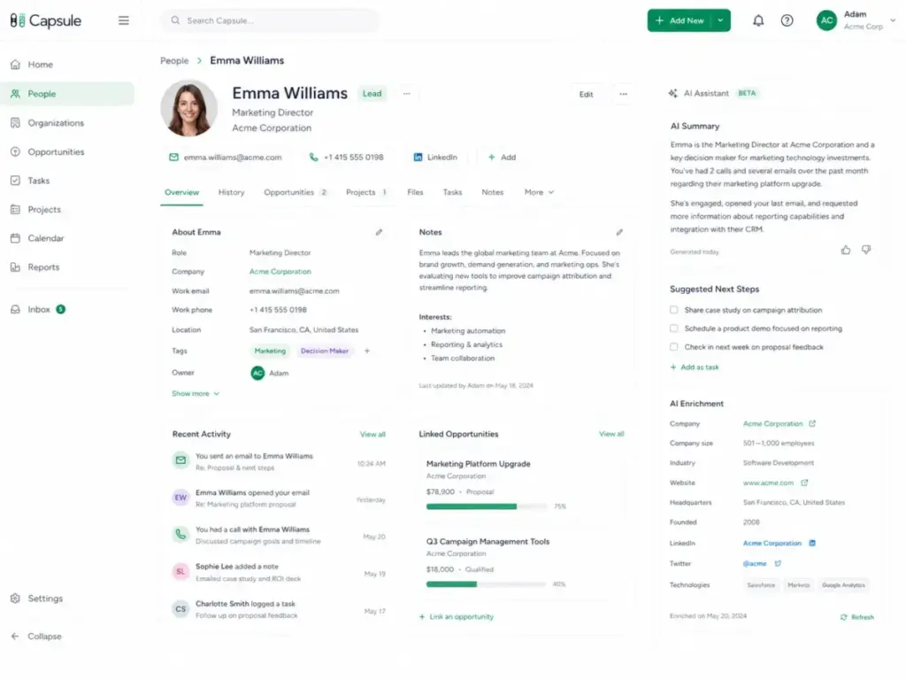Image resolution: width=906 pixels, height=680 pixels.
Task: Click Add contact detail button
Action: click(x=503, y=158)
